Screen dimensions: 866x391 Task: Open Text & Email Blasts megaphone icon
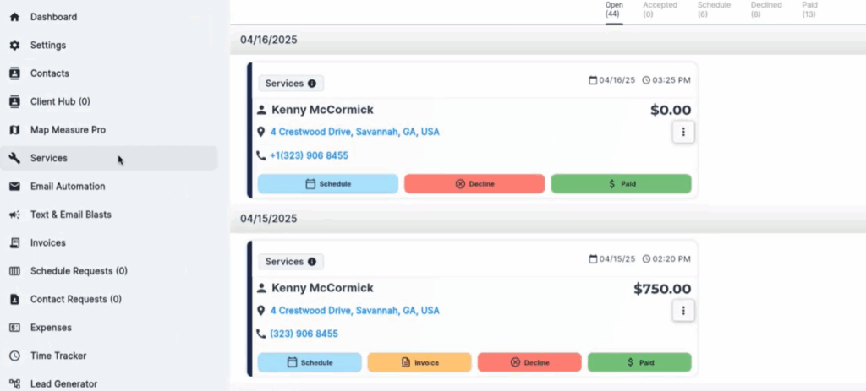(14, 215)
